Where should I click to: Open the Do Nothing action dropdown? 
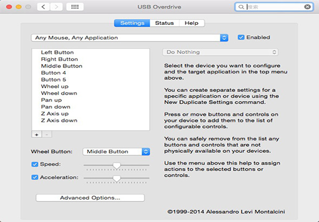point(221,52)
